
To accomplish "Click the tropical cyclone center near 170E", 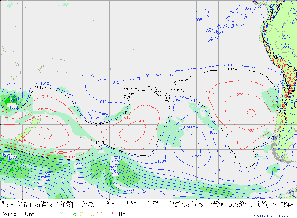I will coord(12,99).
